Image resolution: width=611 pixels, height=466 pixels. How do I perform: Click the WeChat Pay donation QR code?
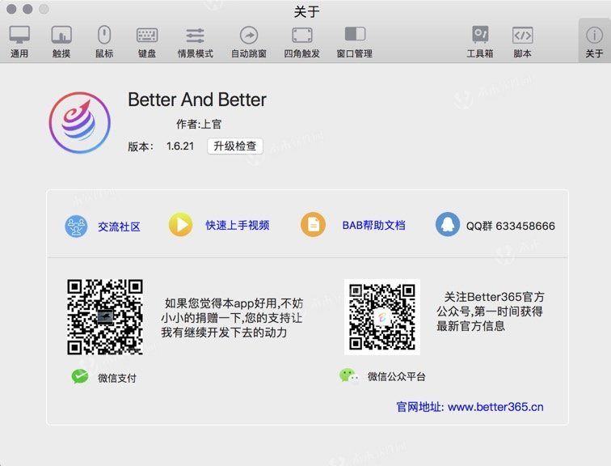tap(105, 316)
